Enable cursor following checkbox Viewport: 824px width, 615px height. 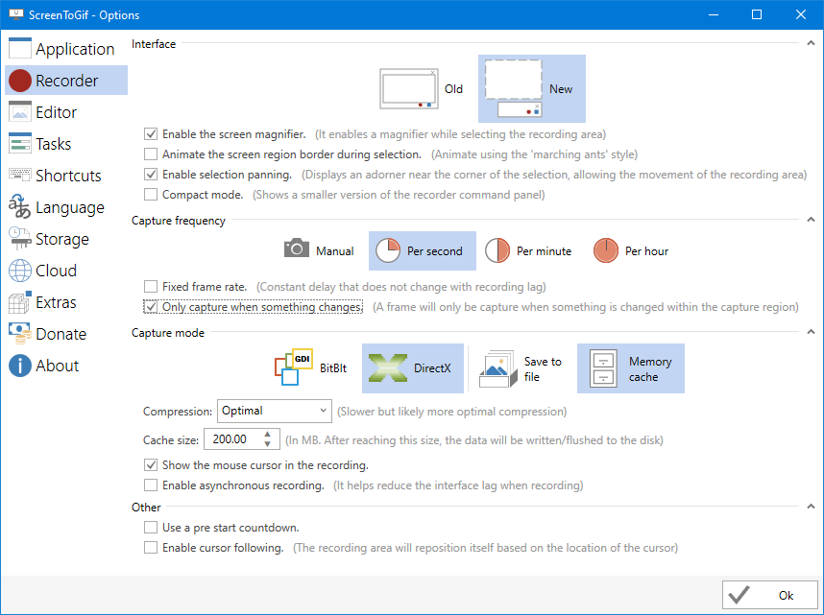click(151, 547)
